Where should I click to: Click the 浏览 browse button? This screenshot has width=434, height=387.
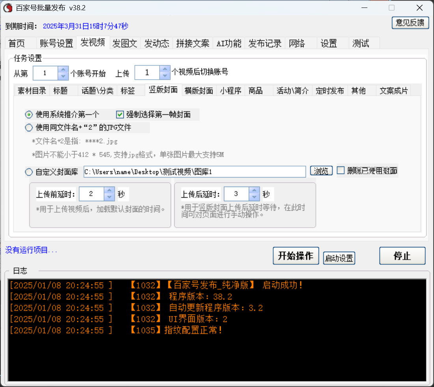tap(321, 171)
